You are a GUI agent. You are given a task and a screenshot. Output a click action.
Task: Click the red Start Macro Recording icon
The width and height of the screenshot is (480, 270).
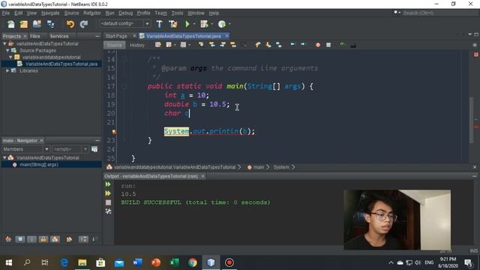tap(318, 45)
